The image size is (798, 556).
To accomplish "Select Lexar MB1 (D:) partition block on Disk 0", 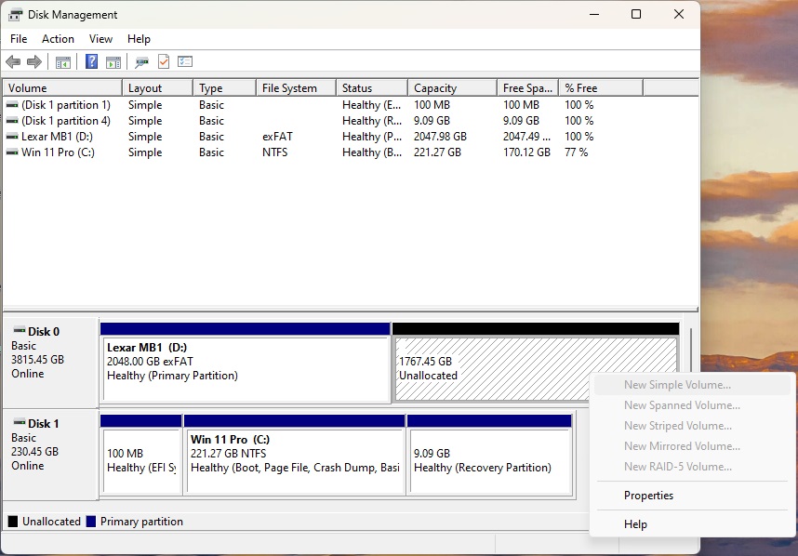I will click(x=246, y=363).
